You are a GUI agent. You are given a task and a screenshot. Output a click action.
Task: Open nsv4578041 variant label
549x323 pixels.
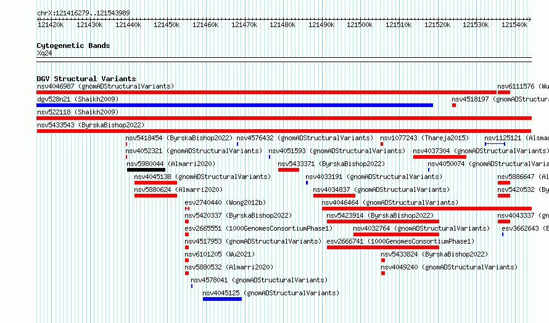click(x=258, y=280)
